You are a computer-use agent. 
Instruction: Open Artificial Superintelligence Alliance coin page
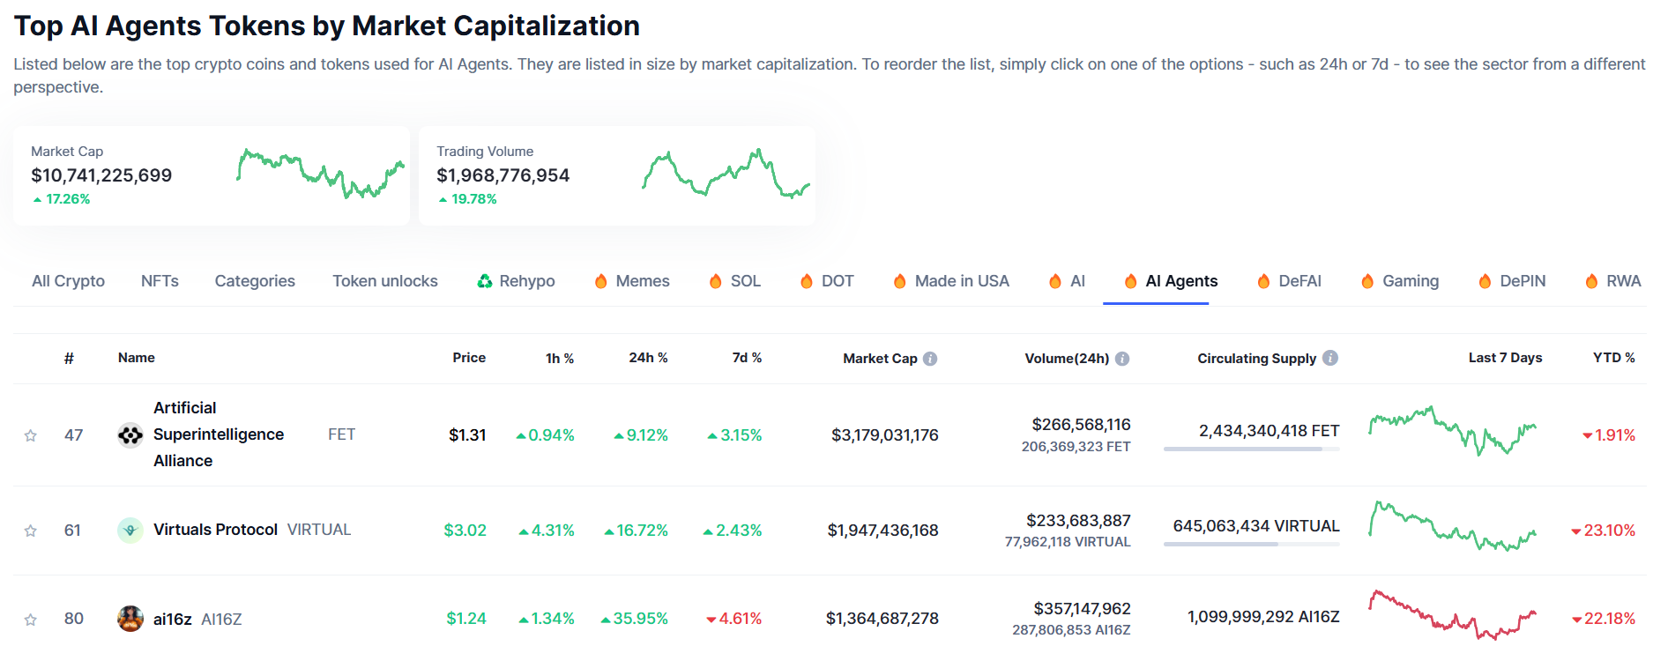[219, 434]
